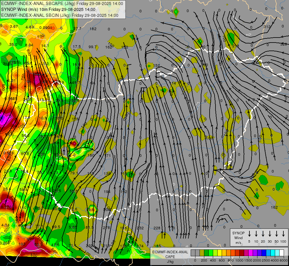
Task: Click the 200 tick label of CAPE scale
Action: [204, 260]
